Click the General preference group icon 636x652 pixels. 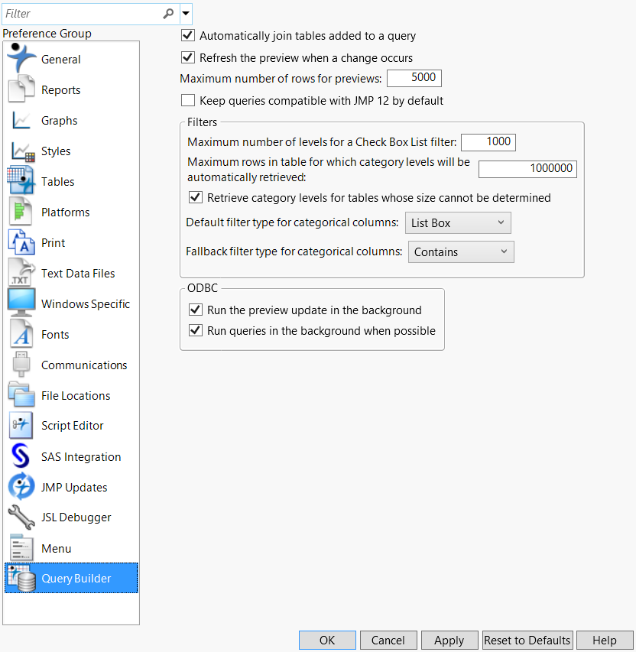[21, 58]
